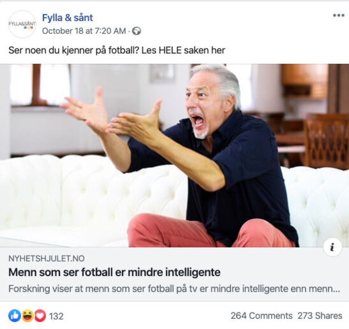Open the Fylla & sånt page name link

click(68, 17)
